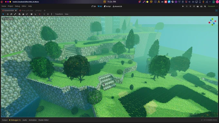Lock the selected node with padlock icon
This screenshot has height=123, width=219.
[x=23, y=14]
